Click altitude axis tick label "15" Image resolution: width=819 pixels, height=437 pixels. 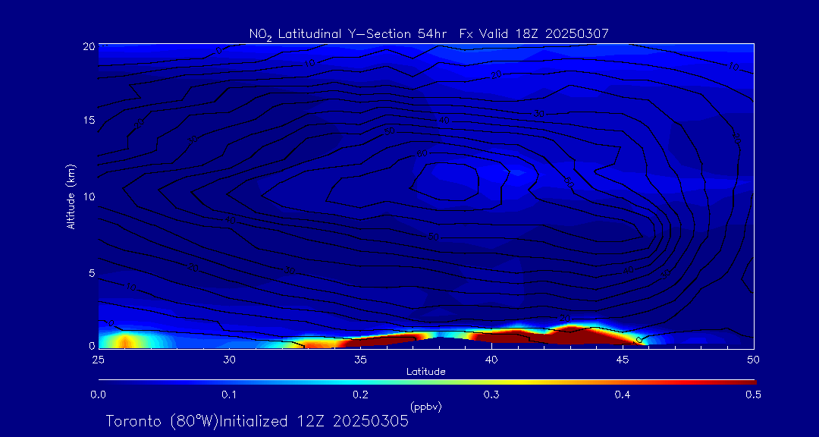[89, 120]
